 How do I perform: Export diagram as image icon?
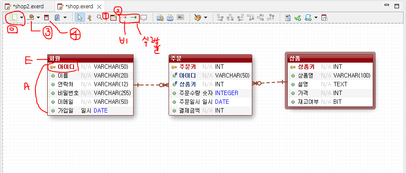pyautogui.click(x=180, y=18)
